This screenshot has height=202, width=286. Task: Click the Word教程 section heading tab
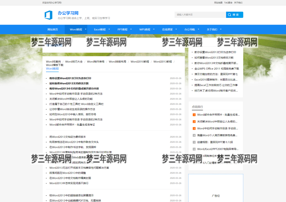click(52, 69)
